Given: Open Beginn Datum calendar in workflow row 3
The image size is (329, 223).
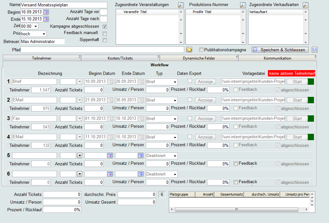Looking at the screenshot, I should (110, 119).
